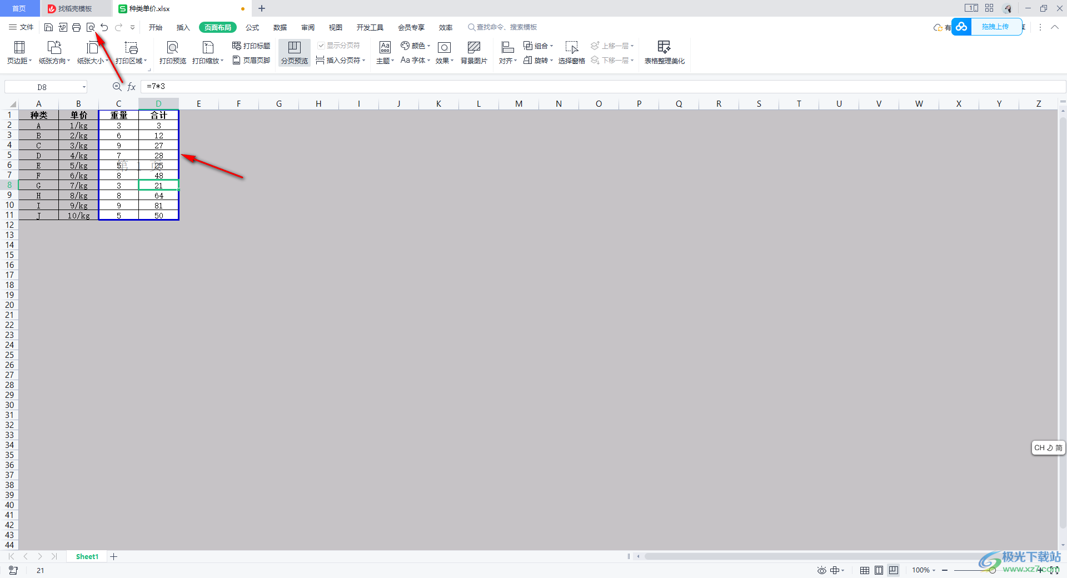Click the fx insert function icon
The width and height of the screenshot is (1067, 578).
[132, 87]
